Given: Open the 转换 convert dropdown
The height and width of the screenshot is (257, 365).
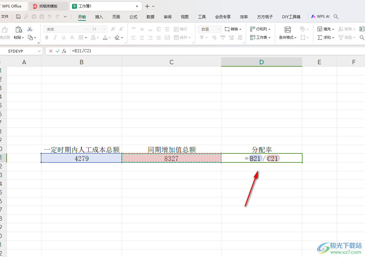Looking at the screenshot, I should click(x=233, y=29).
